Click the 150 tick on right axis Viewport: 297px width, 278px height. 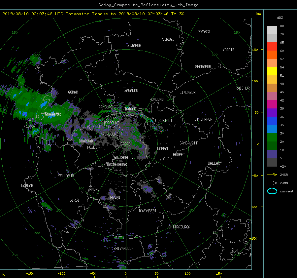pyautogui.click(x=255, y=50)
